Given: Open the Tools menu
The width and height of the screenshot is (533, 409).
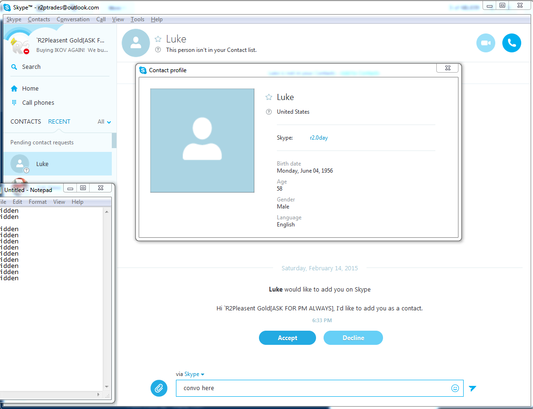Looking at the screenshot, I should pos(137,19).
